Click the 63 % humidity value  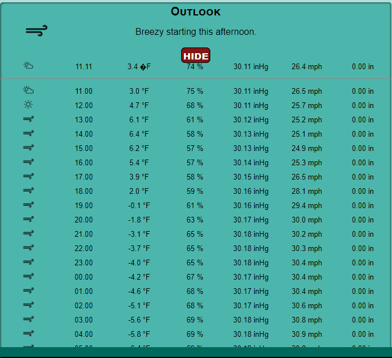(195, 220)
